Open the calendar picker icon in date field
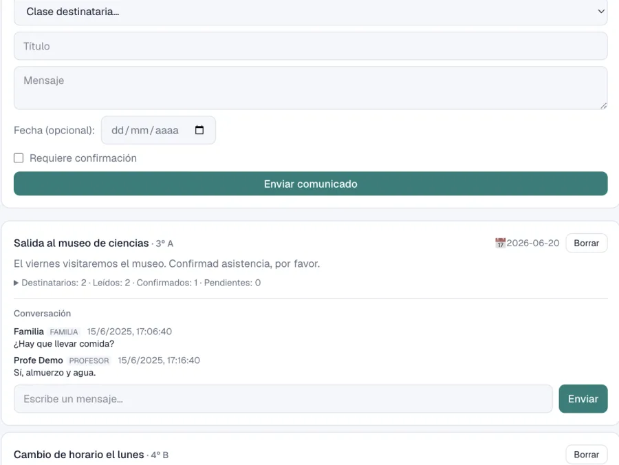The image size is (619, 465). 199,130
